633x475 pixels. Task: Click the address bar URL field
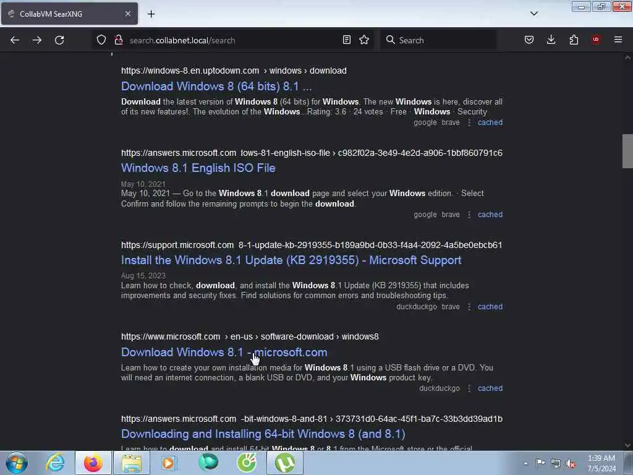point(234,40)
